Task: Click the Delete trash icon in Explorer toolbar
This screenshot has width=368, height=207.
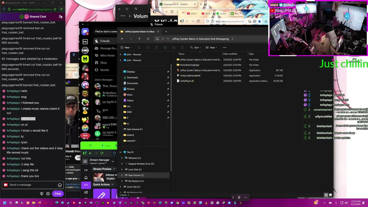Action: [182, 47]
